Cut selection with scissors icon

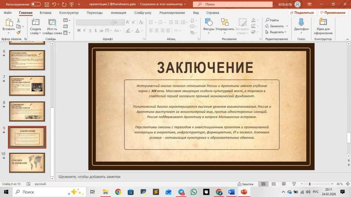[x=18, y=21]
